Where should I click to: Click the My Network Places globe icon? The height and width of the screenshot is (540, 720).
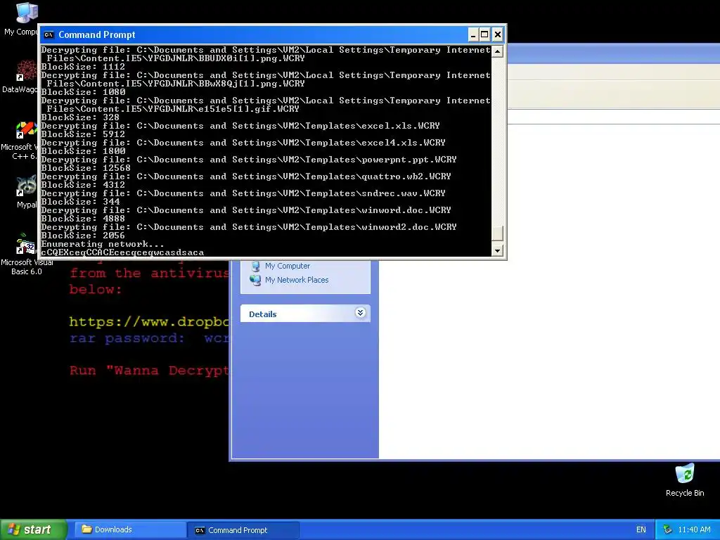(x=255, y=280)
